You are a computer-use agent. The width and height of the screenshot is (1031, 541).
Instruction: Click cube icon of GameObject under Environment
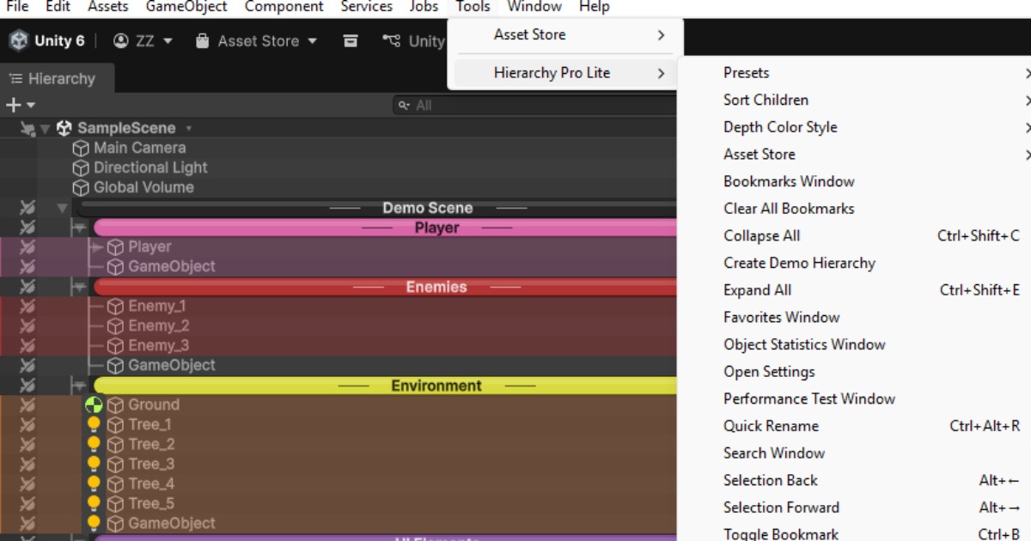[x=115, y=523]
